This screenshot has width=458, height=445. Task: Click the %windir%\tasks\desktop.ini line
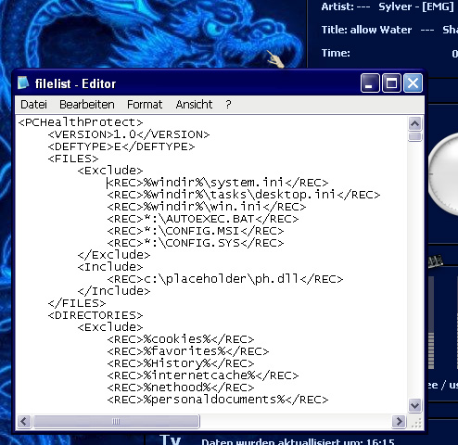pyautogui.click(x=244, y=195)
